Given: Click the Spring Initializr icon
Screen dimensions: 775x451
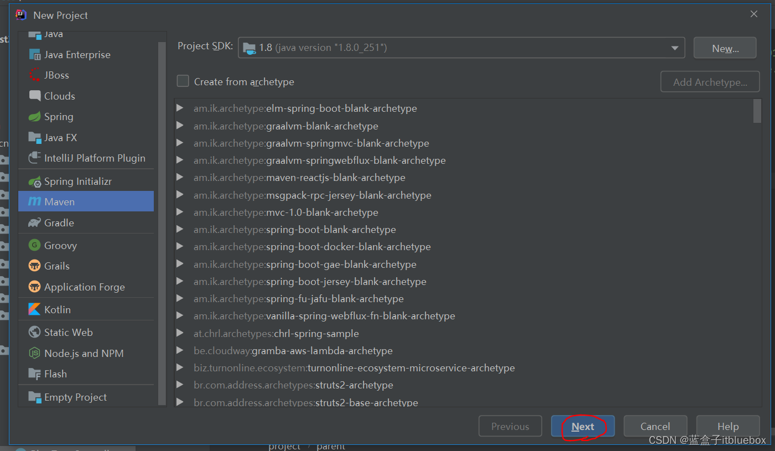Looking at the screenshot, I should point(35,182).
